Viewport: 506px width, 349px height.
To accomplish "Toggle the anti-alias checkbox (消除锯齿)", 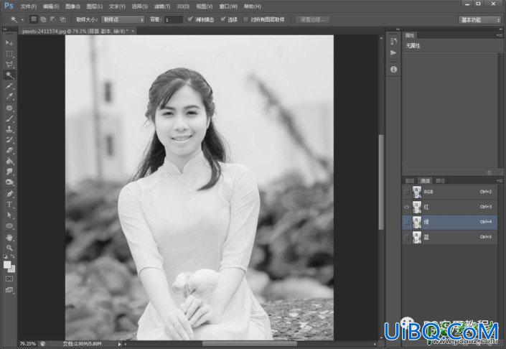I will coord(190,19).
